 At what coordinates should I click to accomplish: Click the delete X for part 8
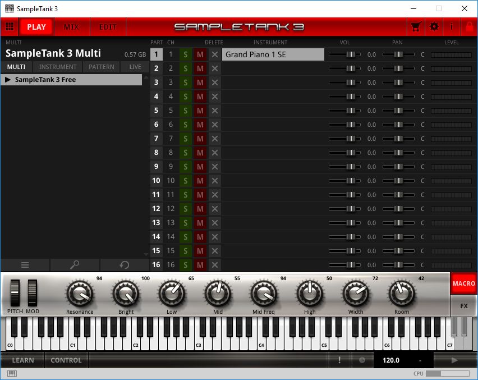coord(215,153)
